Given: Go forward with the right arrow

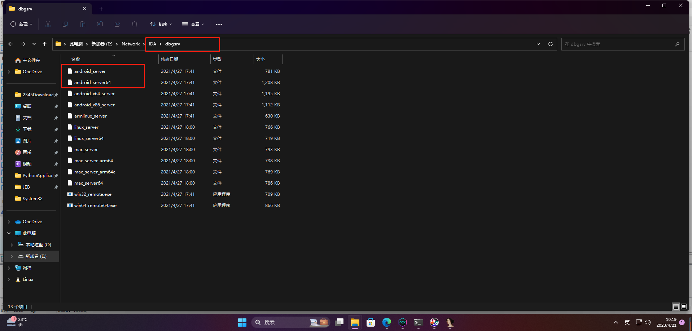Looking at the screenshot, I should pyautogui.click(x=23, y=44).
